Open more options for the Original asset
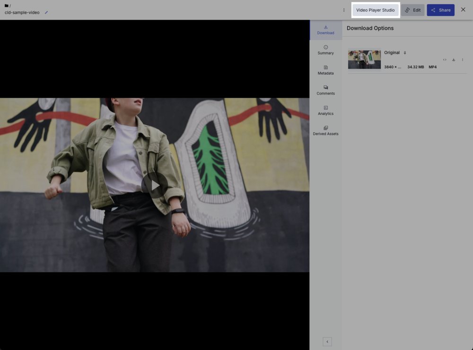 (463, 60)
